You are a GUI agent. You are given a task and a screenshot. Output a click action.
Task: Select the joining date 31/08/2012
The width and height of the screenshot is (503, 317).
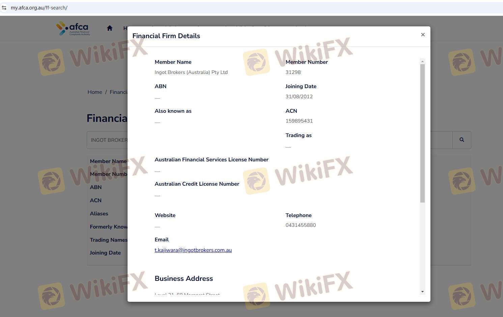[x=299, y=97]
